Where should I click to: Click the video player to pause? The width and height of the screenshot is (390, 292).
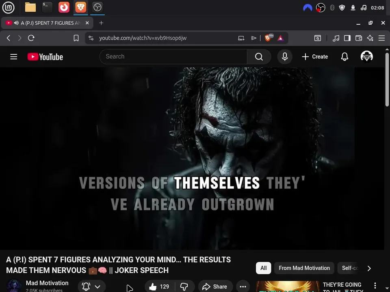(192, 159)
